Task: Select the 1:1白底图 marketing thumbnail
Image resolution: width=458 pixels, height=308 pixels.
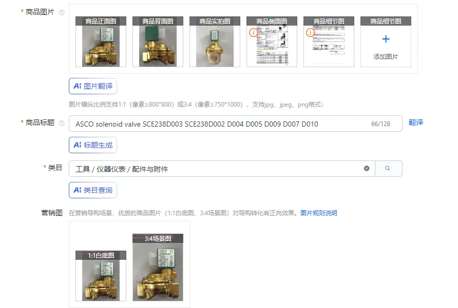Action: point(101,276)
